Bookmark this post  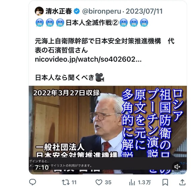165,182
